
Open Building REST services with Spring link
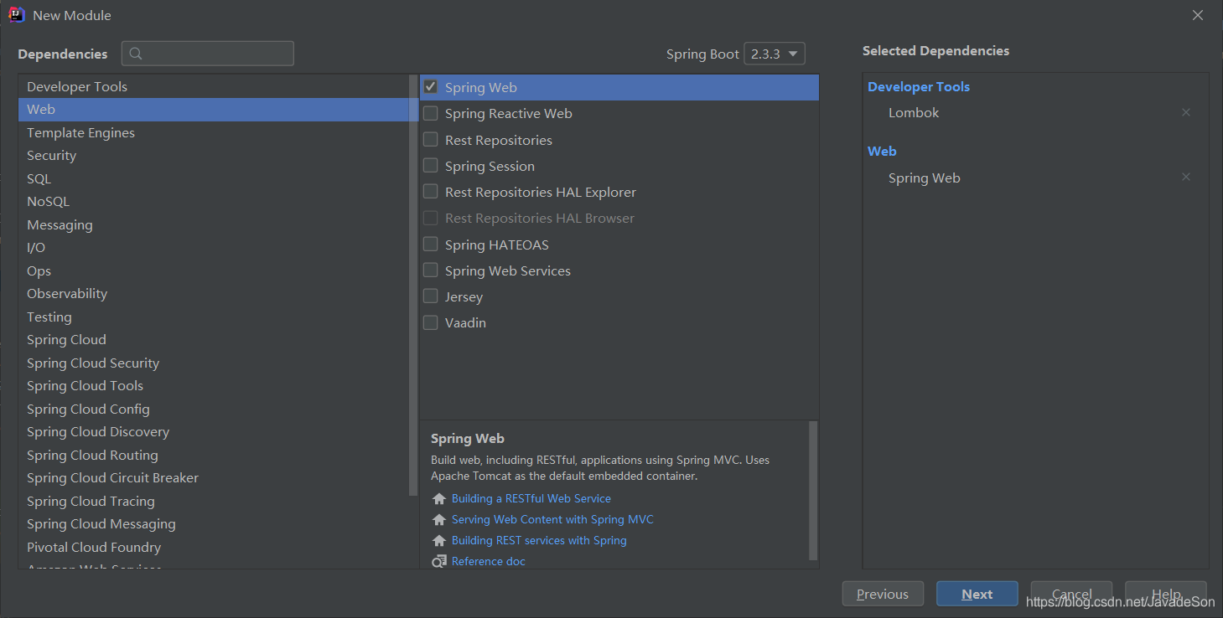pos(539,540)
